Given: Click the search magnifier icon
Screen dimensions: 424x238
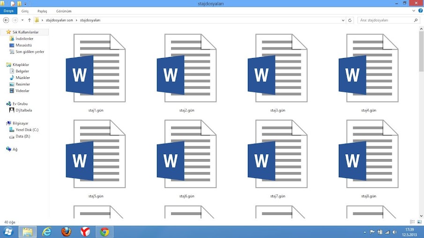Looking at the screenshot, I should point(416,20).
